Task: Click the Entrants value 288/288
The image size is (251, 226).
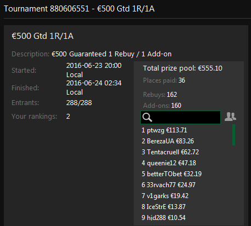Action: click(79, 103)
